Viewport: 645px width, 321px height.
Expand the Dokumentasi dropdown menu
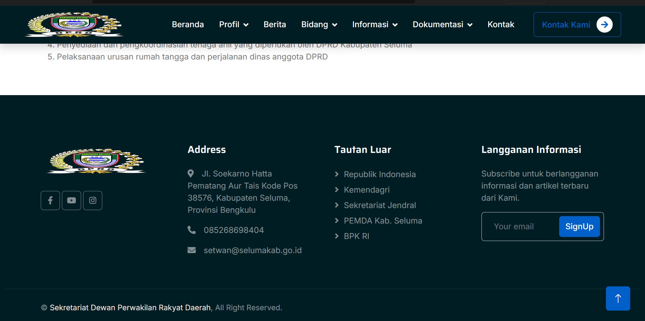442,25
